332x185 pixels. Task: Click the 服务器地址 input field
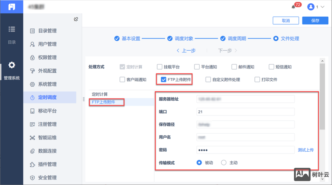pyautogui.click(x=245, y=99)
